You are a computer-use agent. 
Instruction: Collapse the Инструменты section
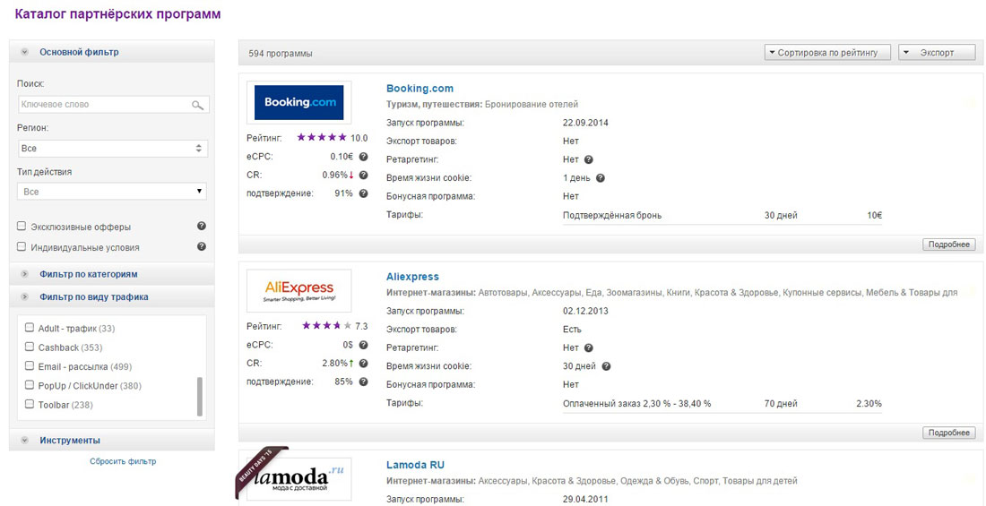tap(112, 440)
